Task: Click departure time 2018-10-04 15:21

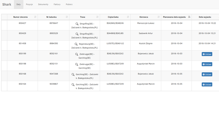Action: pos(207,33)
